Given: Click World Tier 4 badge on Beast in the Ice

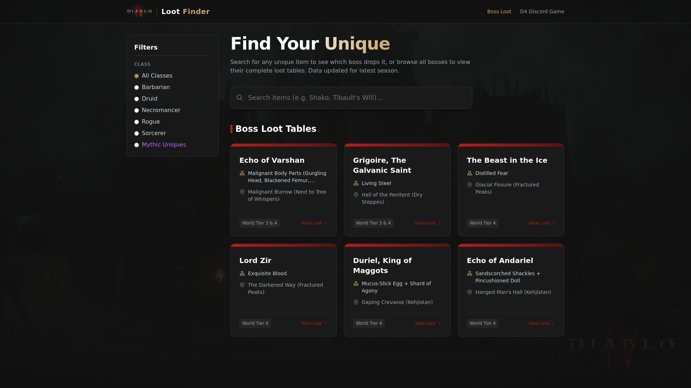Looking at the screenshot, I should tap(483, 223).
